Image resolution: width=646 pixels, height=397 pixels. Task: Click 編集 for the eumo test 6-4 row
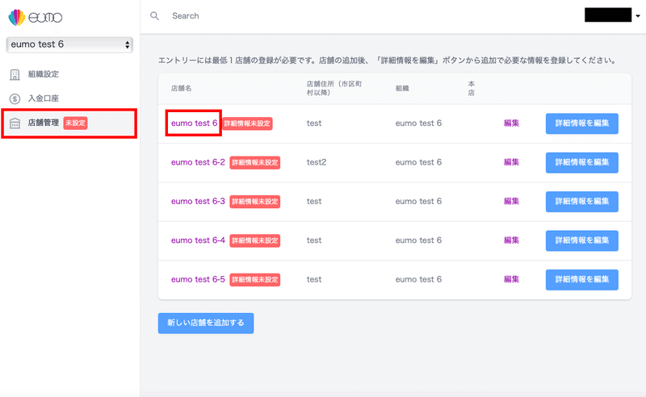pos(511,240)
